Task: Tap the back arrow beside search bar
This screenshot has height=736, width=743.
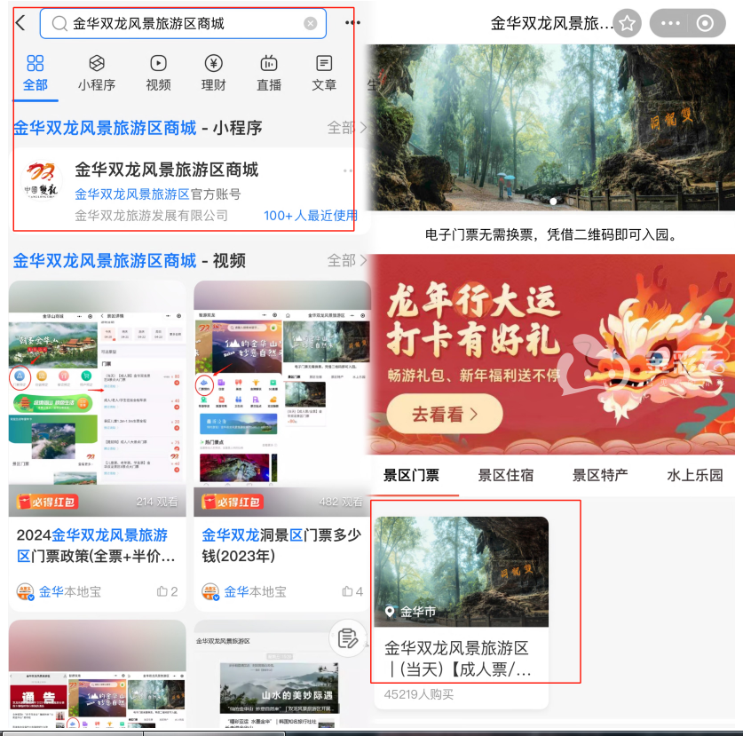Action: [20, 23]
